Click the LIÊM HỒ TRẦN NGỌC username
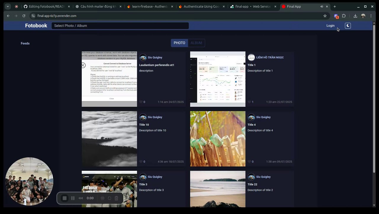 (270, 58)
